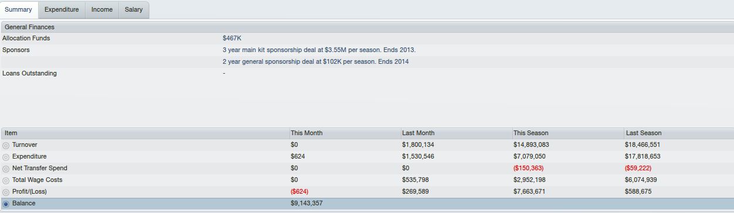Go to the Summary tab
Image resolution: width=734 pixels, height=213 pixels.
[18, 9]
